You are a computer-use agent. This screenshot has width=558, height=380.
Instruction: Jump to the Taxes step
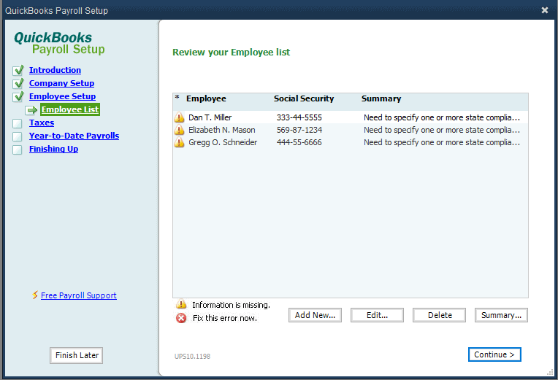[x=42, y=123]
